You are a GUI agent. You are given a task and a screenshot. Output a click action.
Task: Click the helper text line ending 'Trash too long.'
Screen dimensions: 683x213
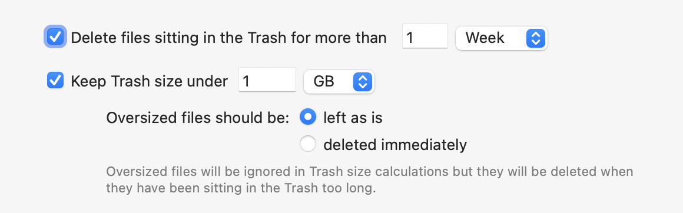point(241,189)
